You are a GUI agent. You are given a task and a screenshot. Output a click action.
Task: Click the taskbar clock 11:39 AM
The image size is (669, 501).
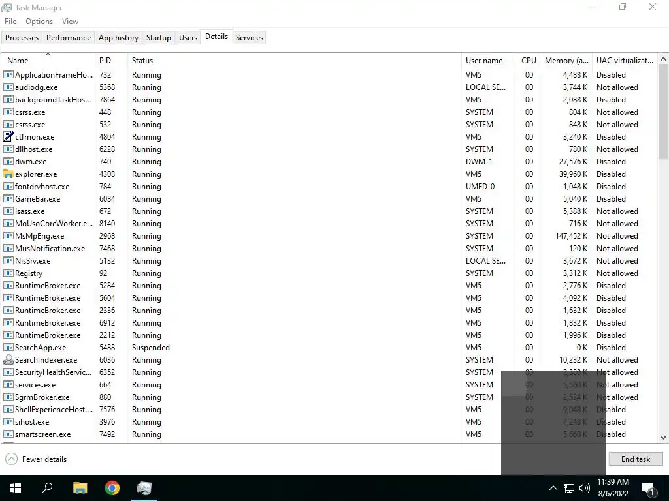(x=613, y=482)
